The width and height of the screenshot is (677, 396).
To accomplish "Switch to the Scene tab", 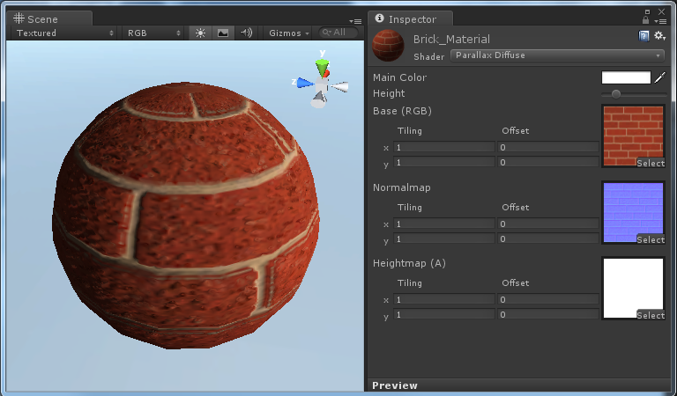I will pyautogui.click(x=49, y=18).
